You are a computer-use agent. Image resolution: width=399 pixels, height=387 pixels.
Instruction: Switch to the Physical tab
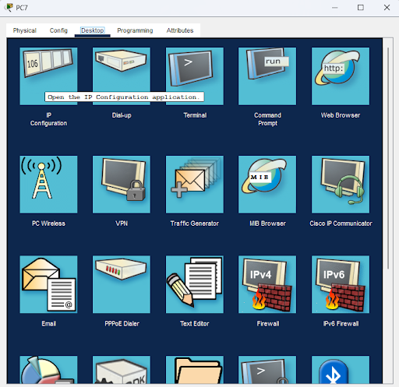(25, 30)
